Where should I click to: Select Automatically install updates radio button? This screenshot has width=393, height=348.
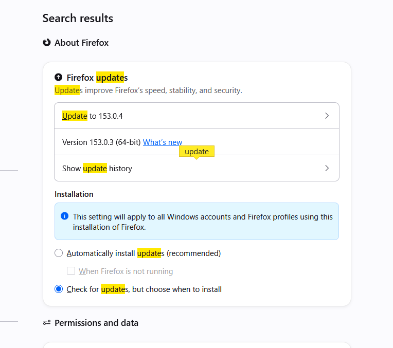59,253
